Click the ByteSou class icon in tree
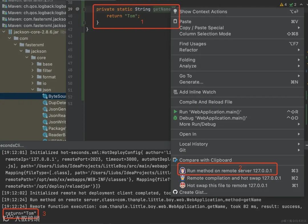Screen dimensions: 308x224 pos(45,96)
